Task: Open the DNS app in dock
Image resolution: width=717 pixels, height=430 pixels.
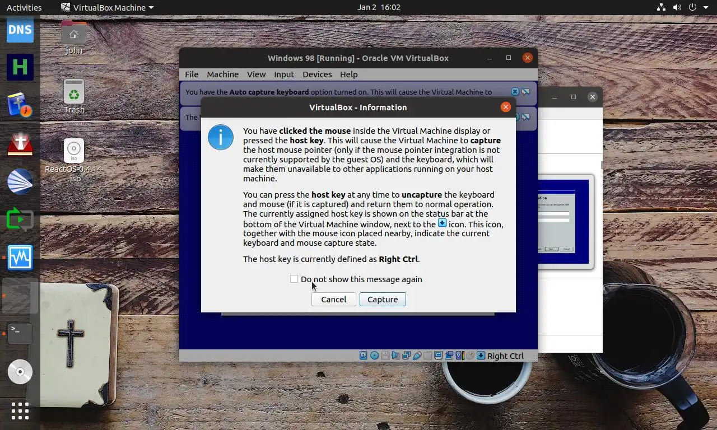Action: tap(20, 29)
